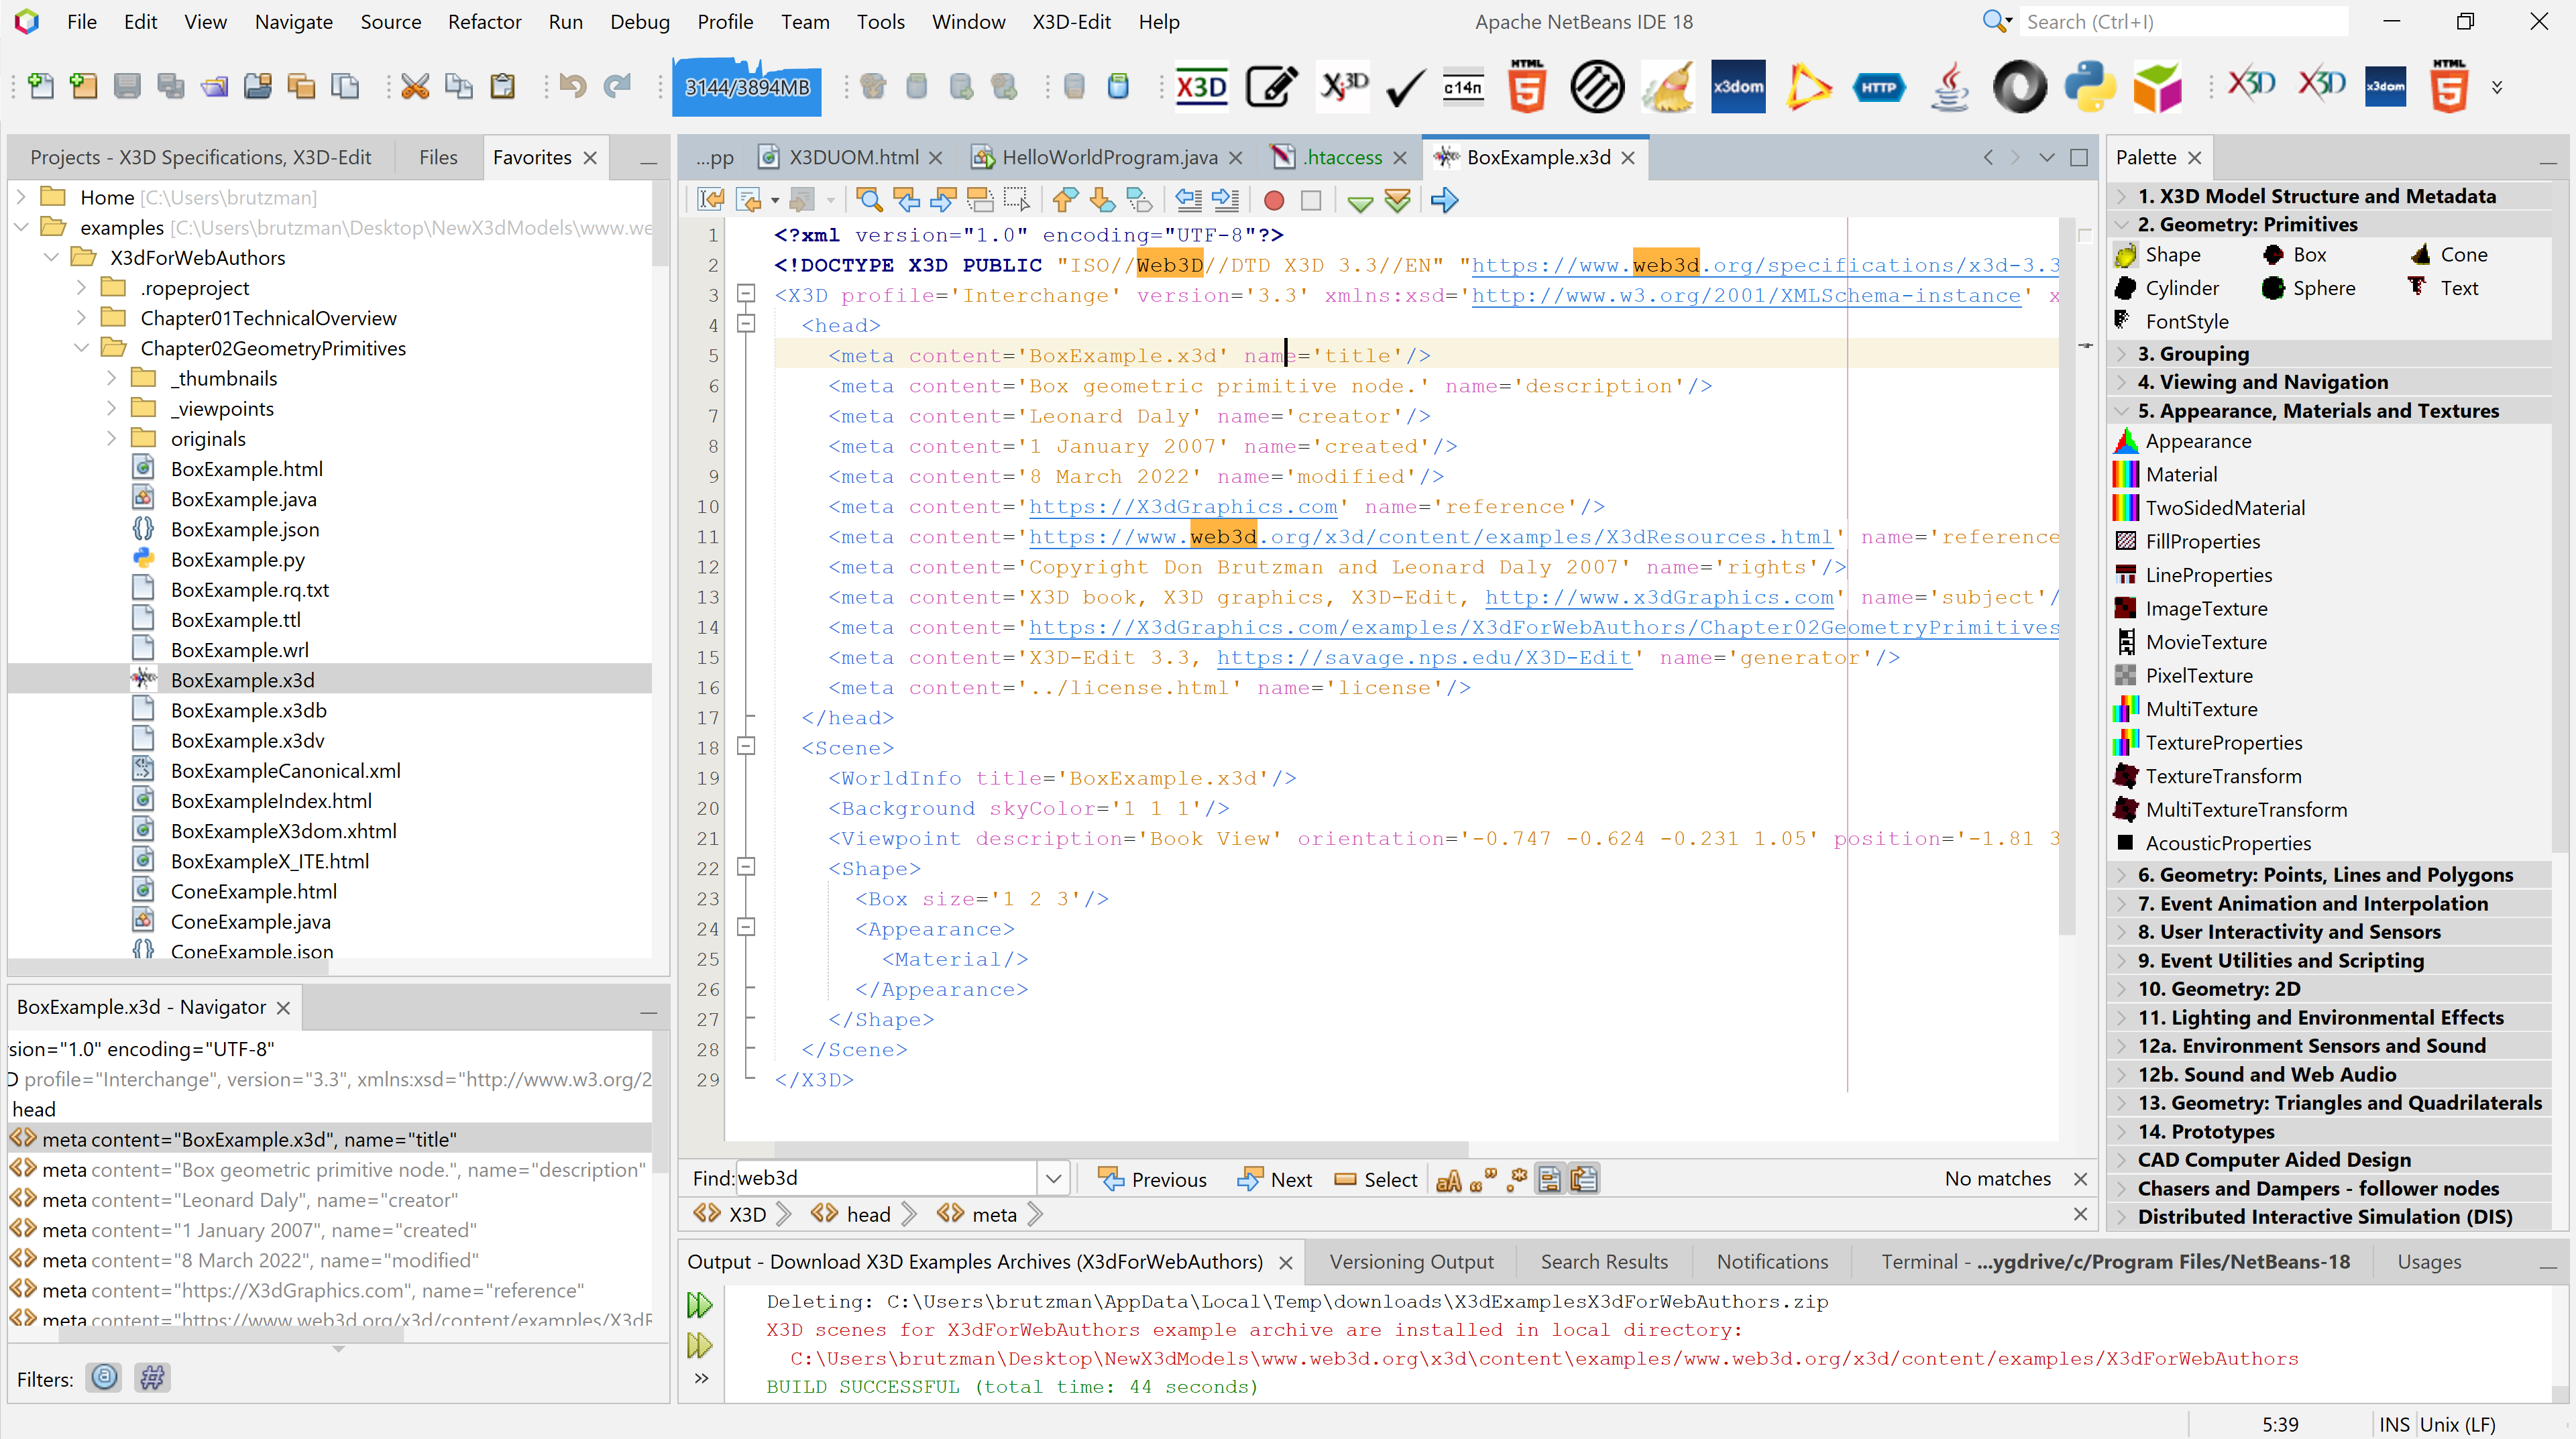Click Find Previous Occurrence icon in editor toolbar

[906, 200]
